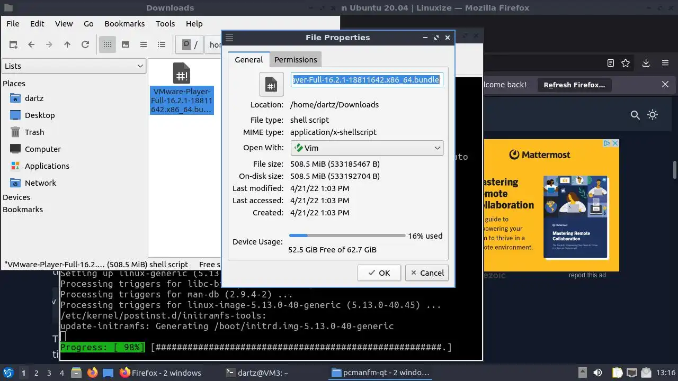Screen dimensions: 678x381
Task: Click Refresh Firefox button
Action: [x=574, y=85]
